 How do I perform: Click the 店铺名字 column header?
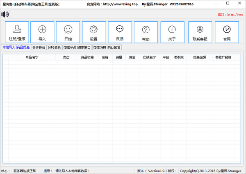tap(149, 57)
